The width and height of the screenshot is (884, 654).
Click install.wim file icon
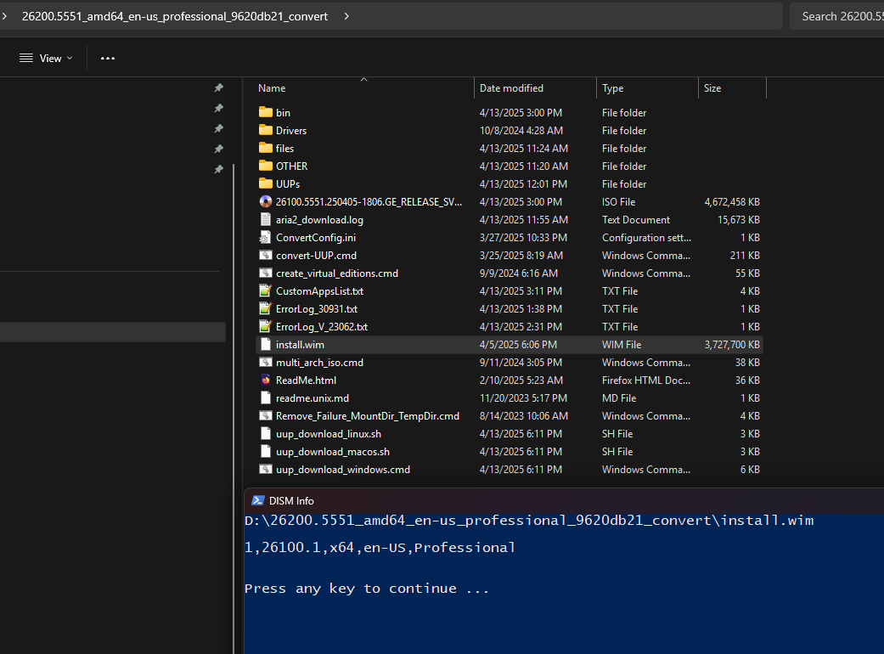coord(266,345)
